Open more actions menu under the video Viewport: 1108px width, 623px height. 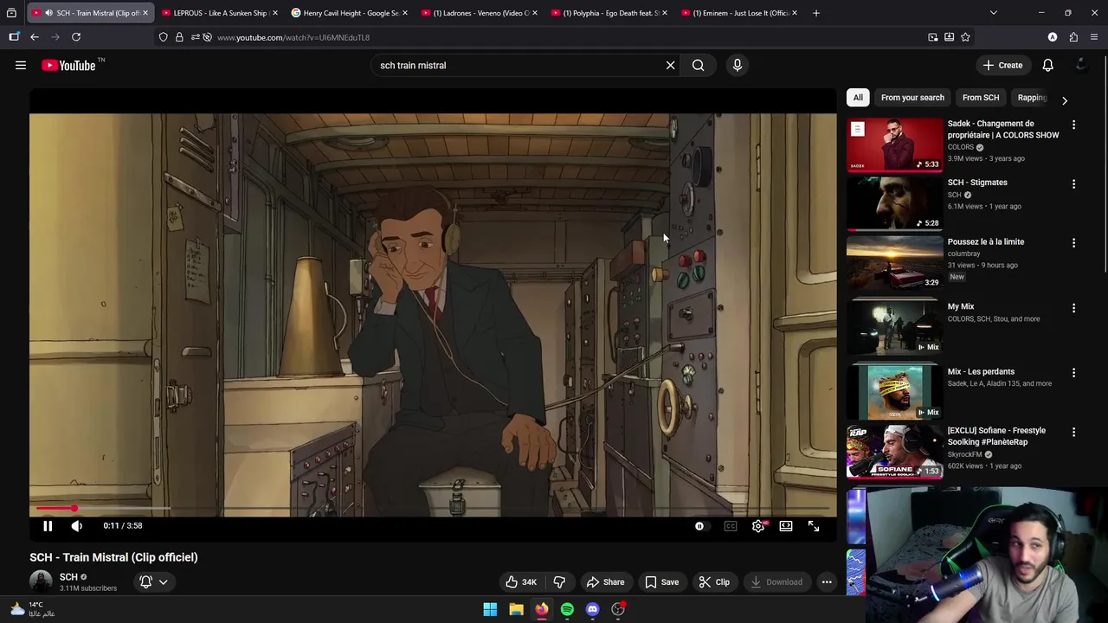[x=827, y=581]
